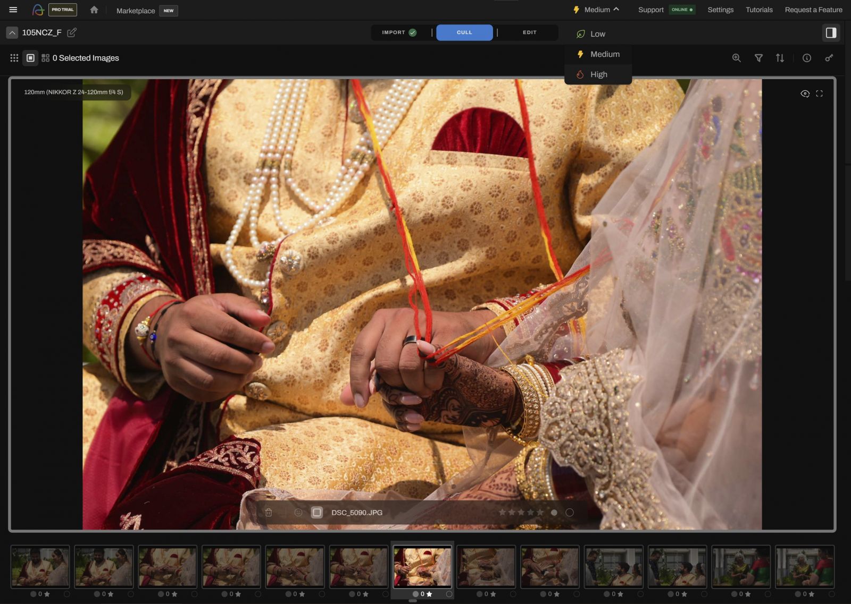The image size is (851, 604).
Task: Collapse the 105NCZ_F project header
Action: pyautogui.click(x=12, y=32)
